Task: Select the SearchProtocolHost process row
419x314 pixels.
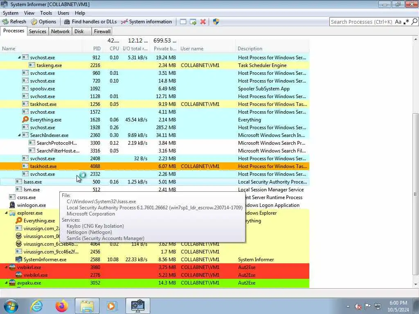Action: click(154, 143)
